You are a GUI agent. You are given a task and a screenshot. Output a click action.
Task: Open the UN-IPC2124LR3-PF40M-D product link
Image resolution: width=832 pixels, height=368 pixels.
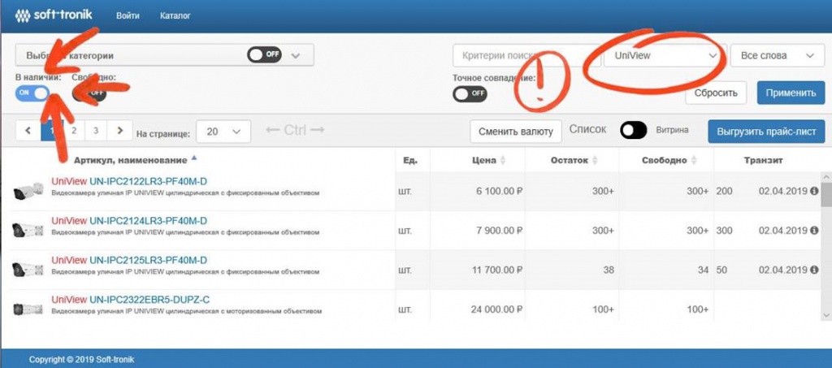point(148,221)
